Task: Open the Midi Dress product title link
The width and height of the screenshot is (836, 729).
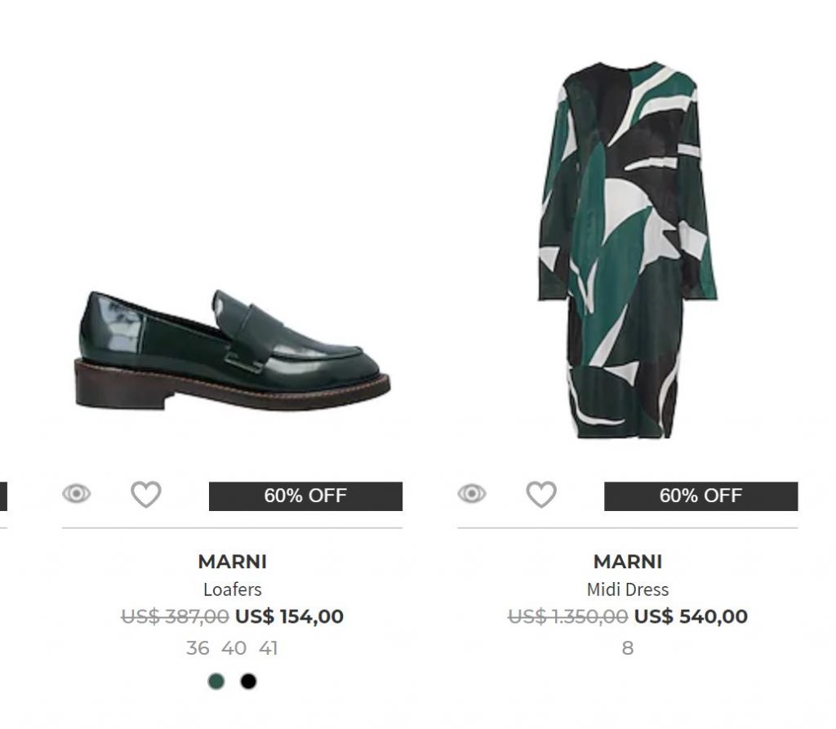Action: coord(627,589)
